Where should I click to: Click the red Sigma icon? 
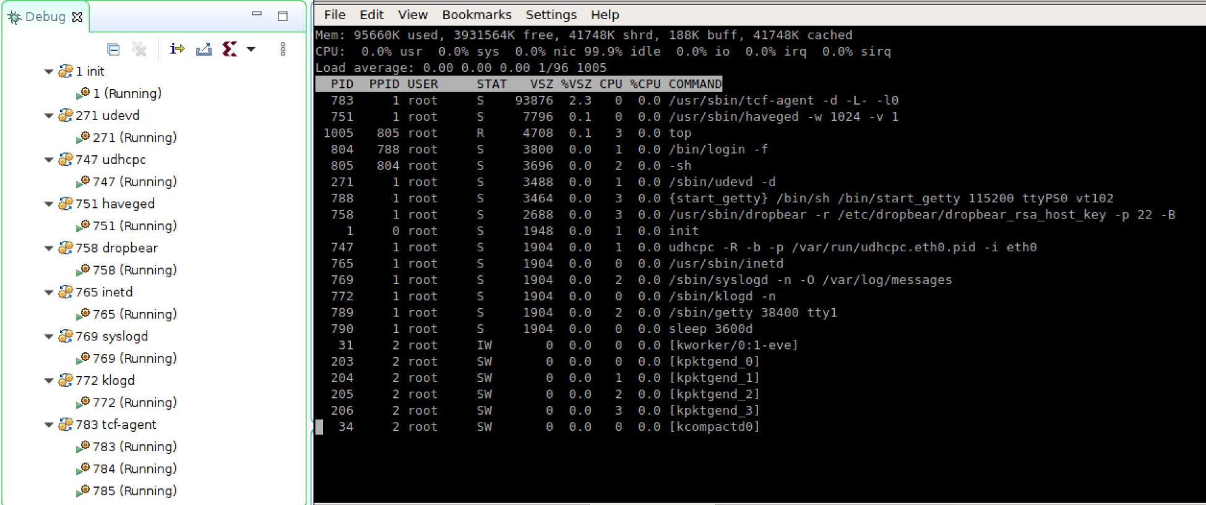pos(230,48)
